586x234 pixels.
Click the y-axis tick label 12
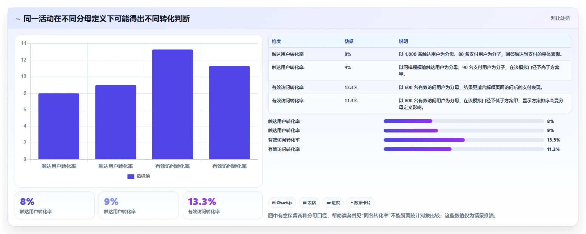click(23, 60)
